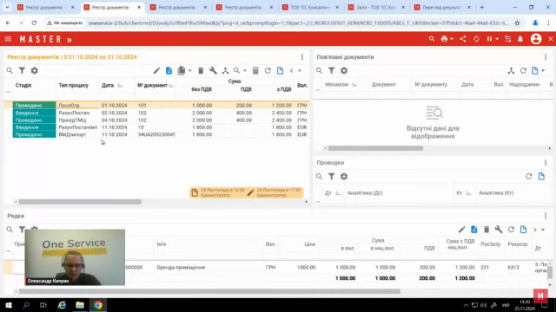This screenshot has width=556, height=312.
Task: Expand the copy document dropdown arrow
Action: (190, 71)
